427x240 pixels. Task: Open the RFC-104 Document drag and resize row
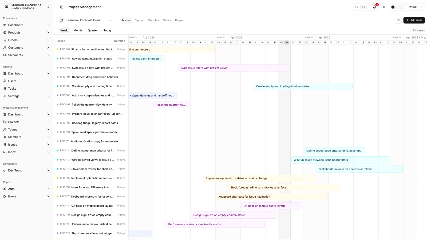[91, 77]
